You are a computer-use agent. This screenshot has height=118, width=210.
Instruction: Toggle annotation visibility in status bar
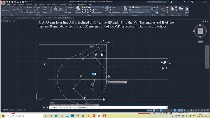click(179, 110)
